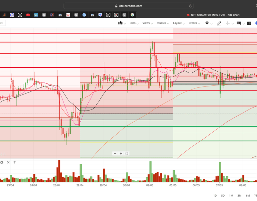Expand the crosshair options arrow
This screenshot has width=257, height=201.
tap(233, 24)
